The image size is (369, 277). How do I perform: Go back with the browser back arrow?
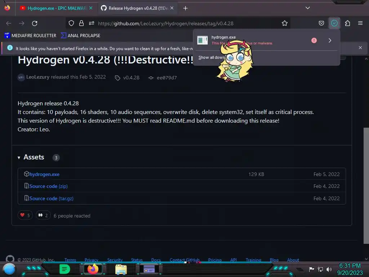coord(9,23)
